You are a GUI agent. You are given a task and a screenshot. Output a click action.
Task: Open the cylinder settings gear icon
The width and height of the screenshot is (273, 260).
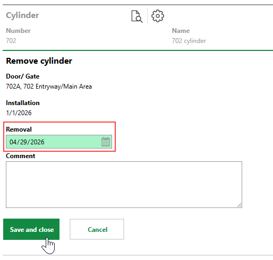point(158,16)
